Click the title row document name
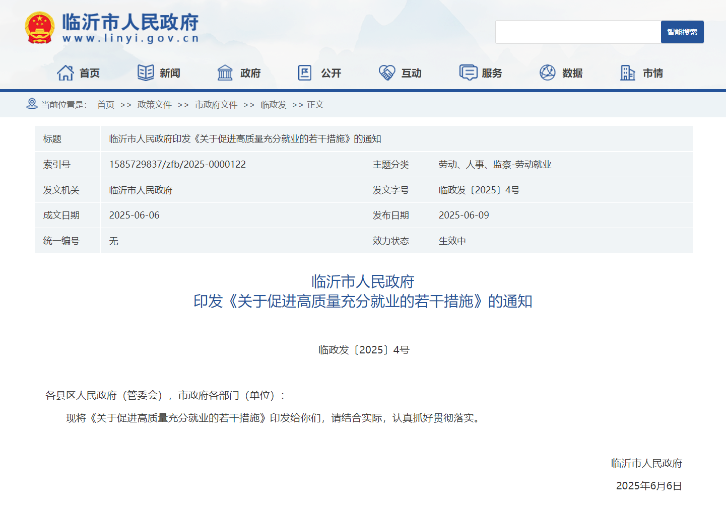The height and width of the screenshot is (511, 726). pos(245,139)
